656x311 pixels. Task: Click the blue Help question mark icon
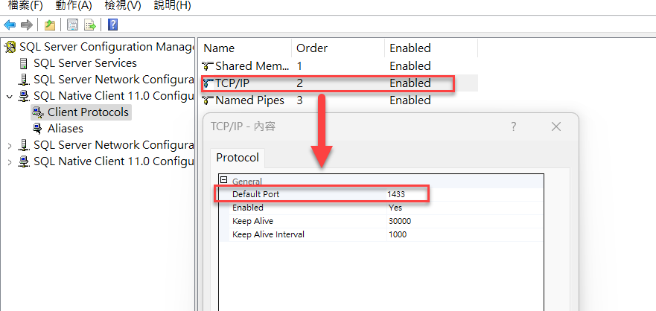112,25
